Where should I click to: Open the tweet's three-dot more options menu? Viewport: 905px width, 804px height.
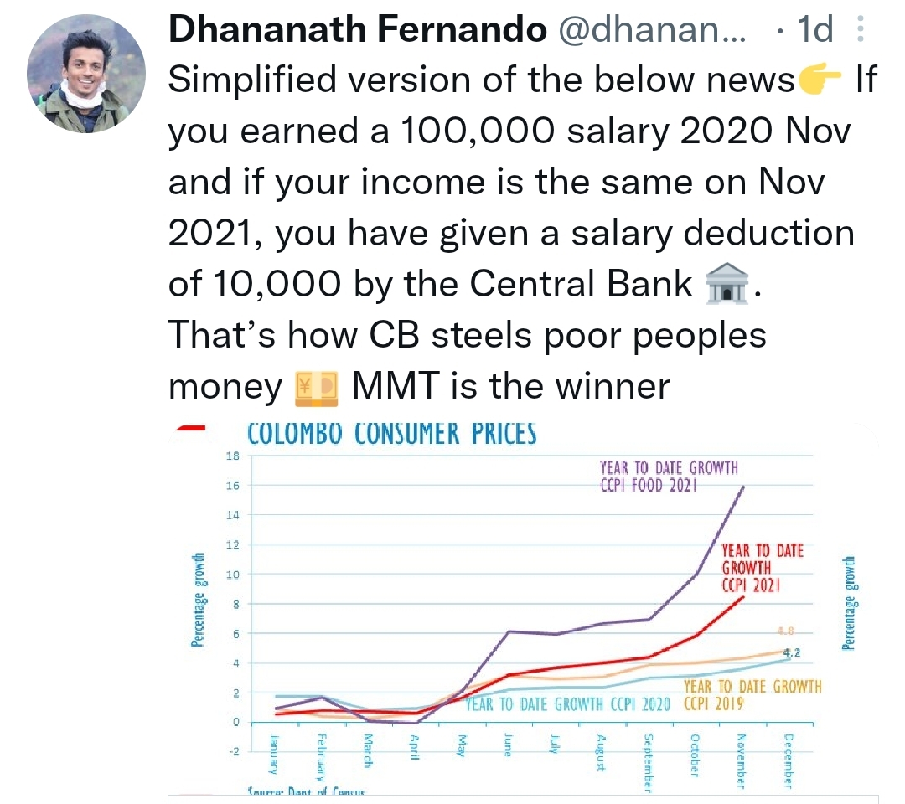click(x=860, y=28)
